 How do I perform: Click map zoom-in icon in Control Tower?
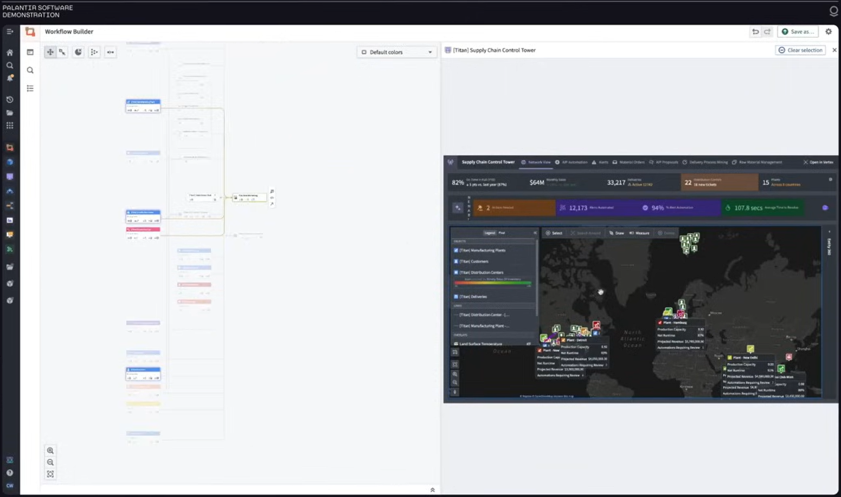(455, 374)
